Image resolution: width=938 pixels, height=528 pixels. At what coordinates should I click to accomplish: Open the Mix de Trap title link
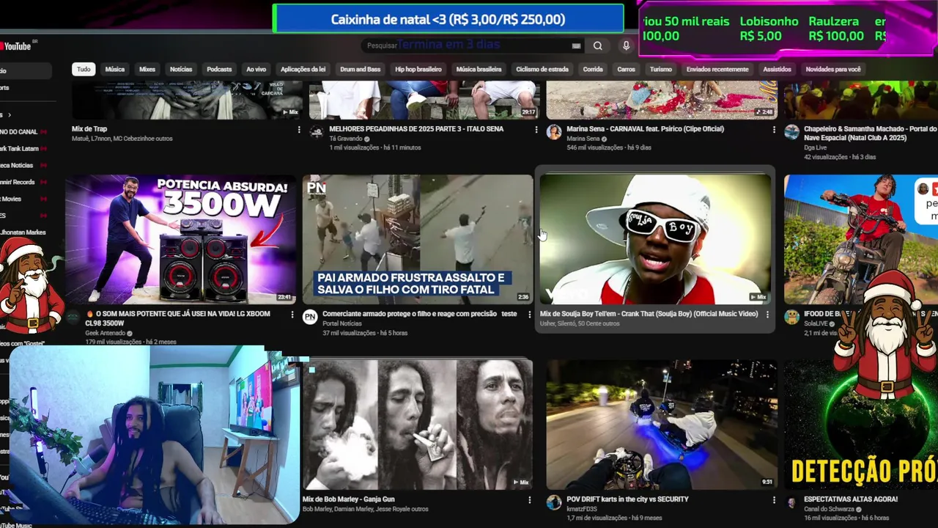click(x=89, y=129)
